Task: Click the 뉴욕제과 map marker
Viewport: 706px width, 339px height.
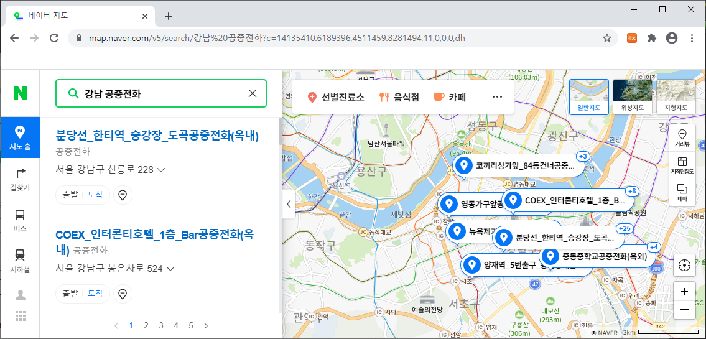Action: pos(468,232)
